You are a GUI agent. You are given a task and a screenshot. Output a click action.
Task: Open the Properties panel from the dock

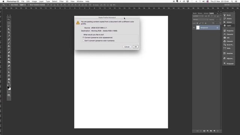[228, 31]
